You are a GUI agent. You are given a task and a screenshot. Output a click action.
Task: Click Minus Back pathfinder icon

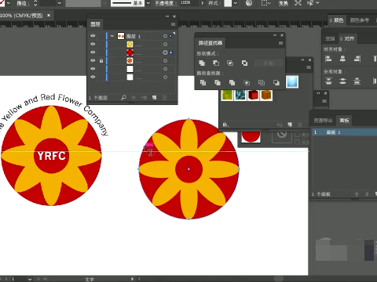click(x=276, y=83)
